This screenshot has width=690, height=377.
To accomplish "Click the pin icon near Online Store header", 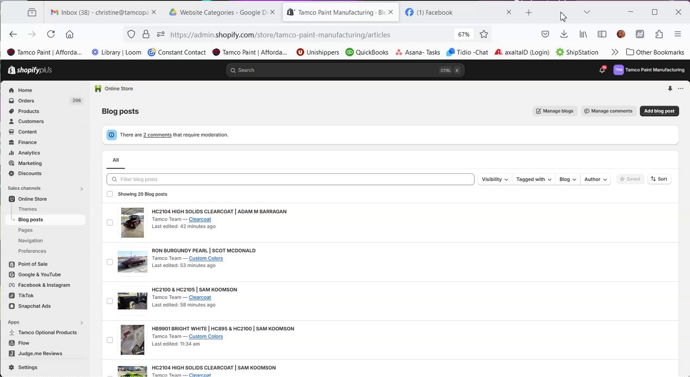I will tap(670, 88).
